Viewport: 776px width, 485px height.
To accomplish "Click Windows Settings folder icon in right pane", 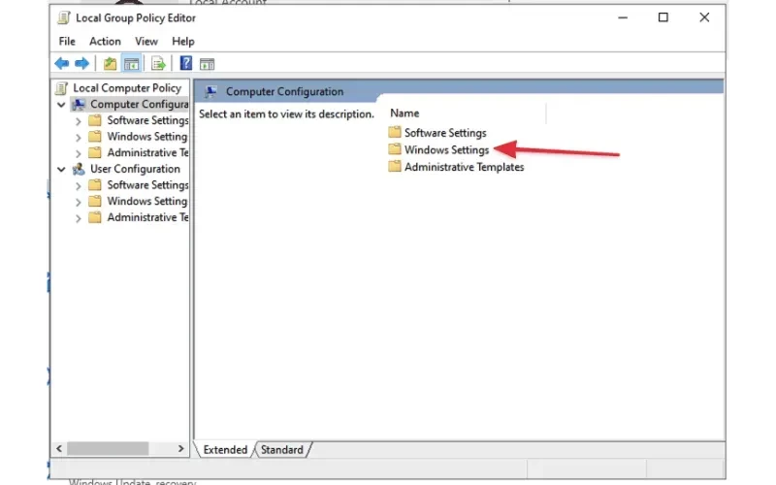I will click(x=395, y=149).
